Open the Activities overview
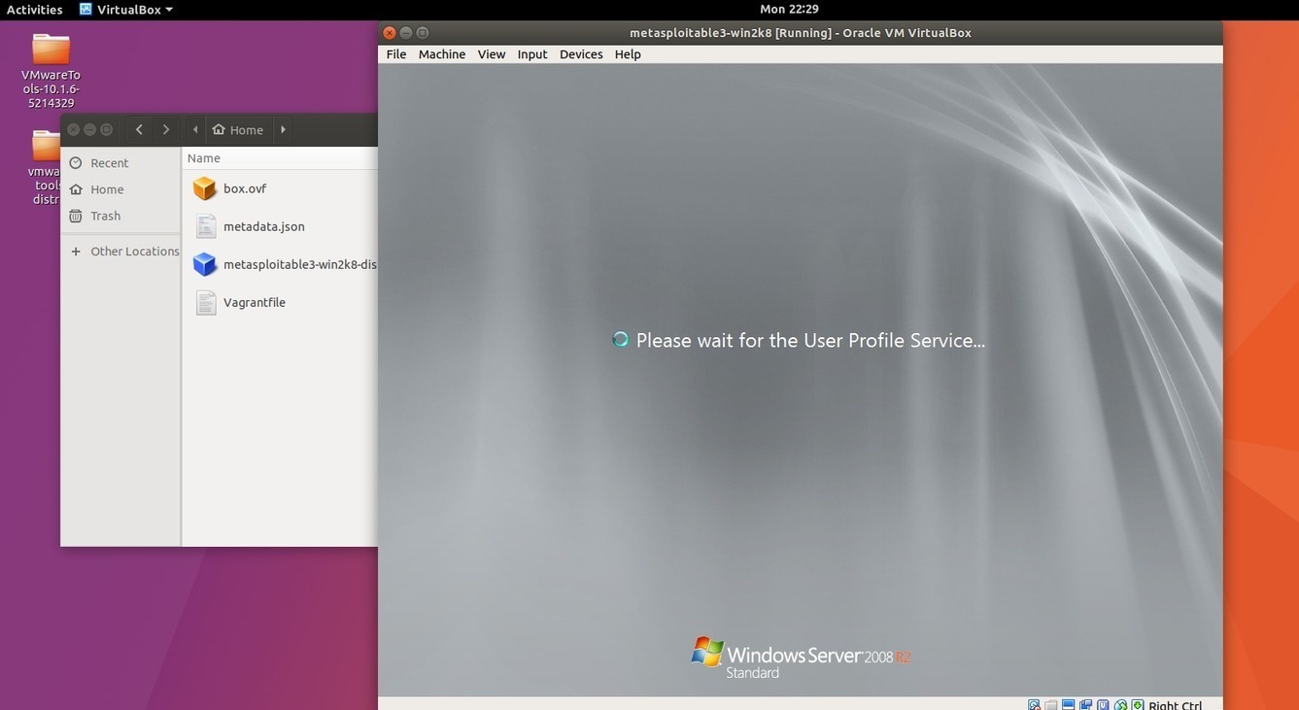This screenshot has width=1299, height=710. [x=35, y=10]
